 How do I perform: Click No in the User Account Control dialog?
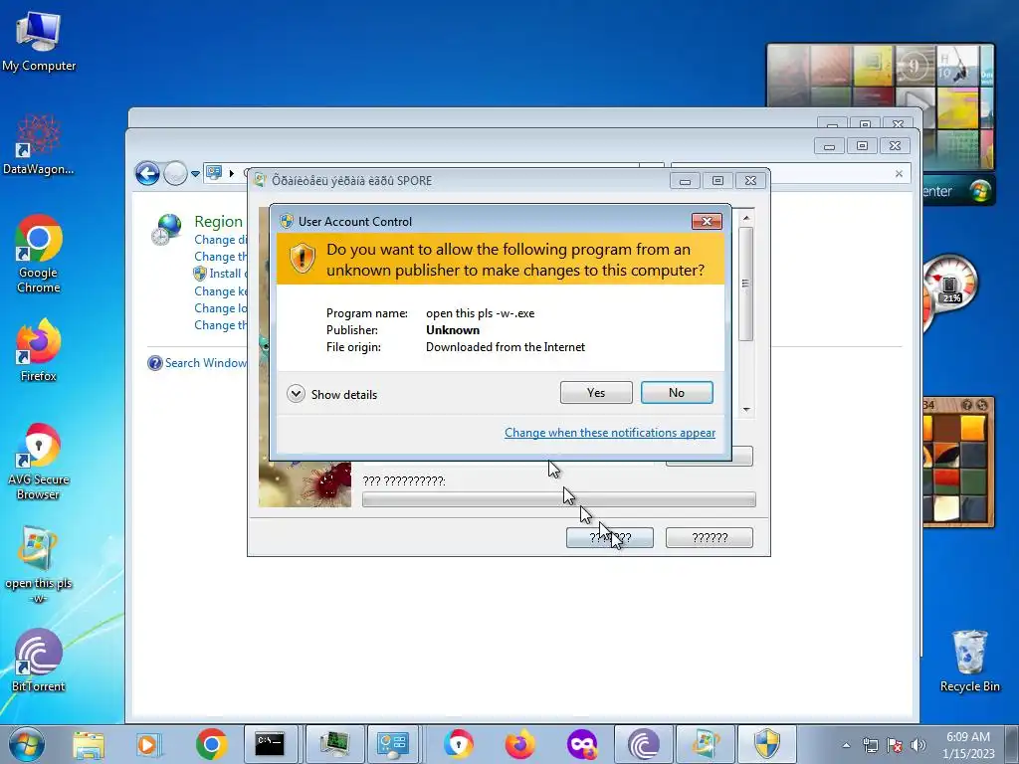coord(677,392)
